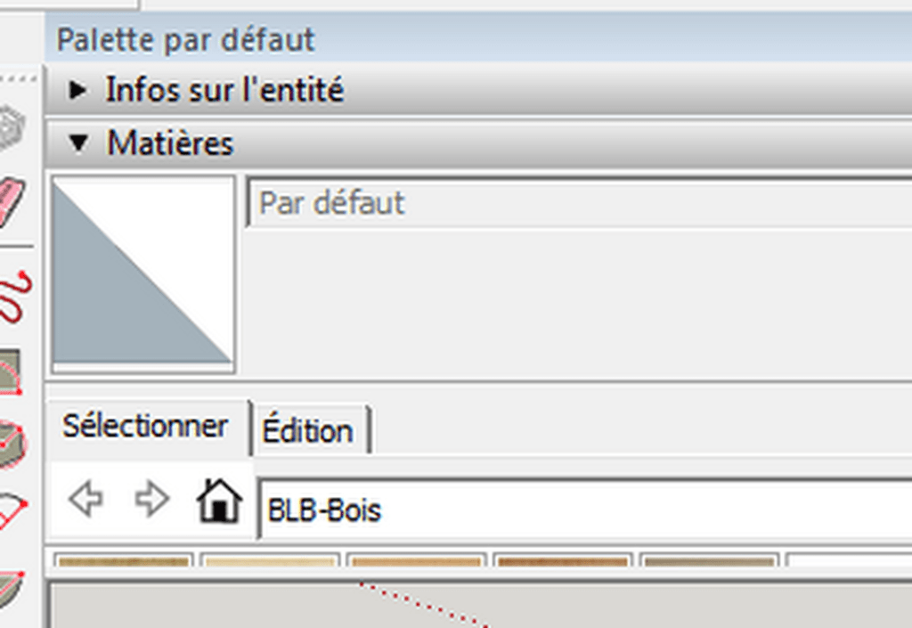Go back in materials browser

pos(86,499)
